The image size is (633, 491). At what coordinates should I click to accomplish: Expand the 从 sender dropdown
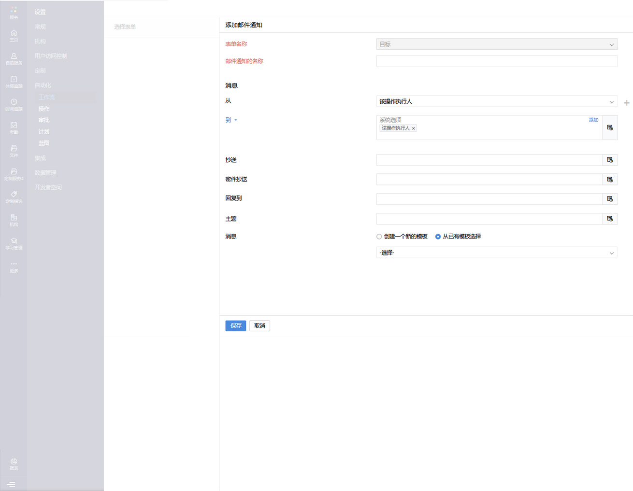(496, 101)
